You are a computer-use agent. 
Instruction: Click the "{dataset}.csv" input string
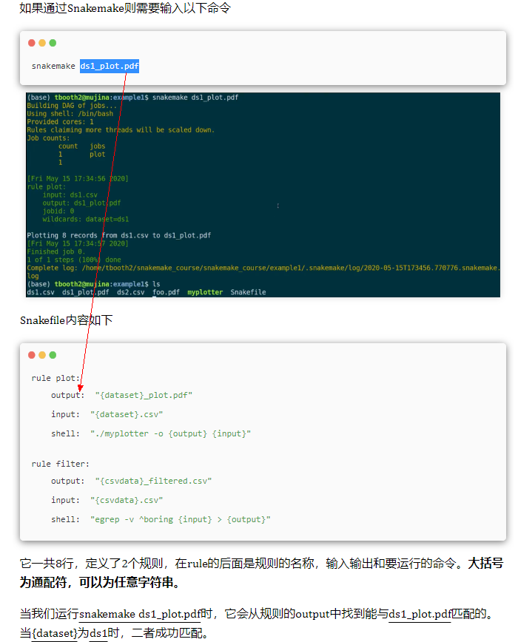127,414
